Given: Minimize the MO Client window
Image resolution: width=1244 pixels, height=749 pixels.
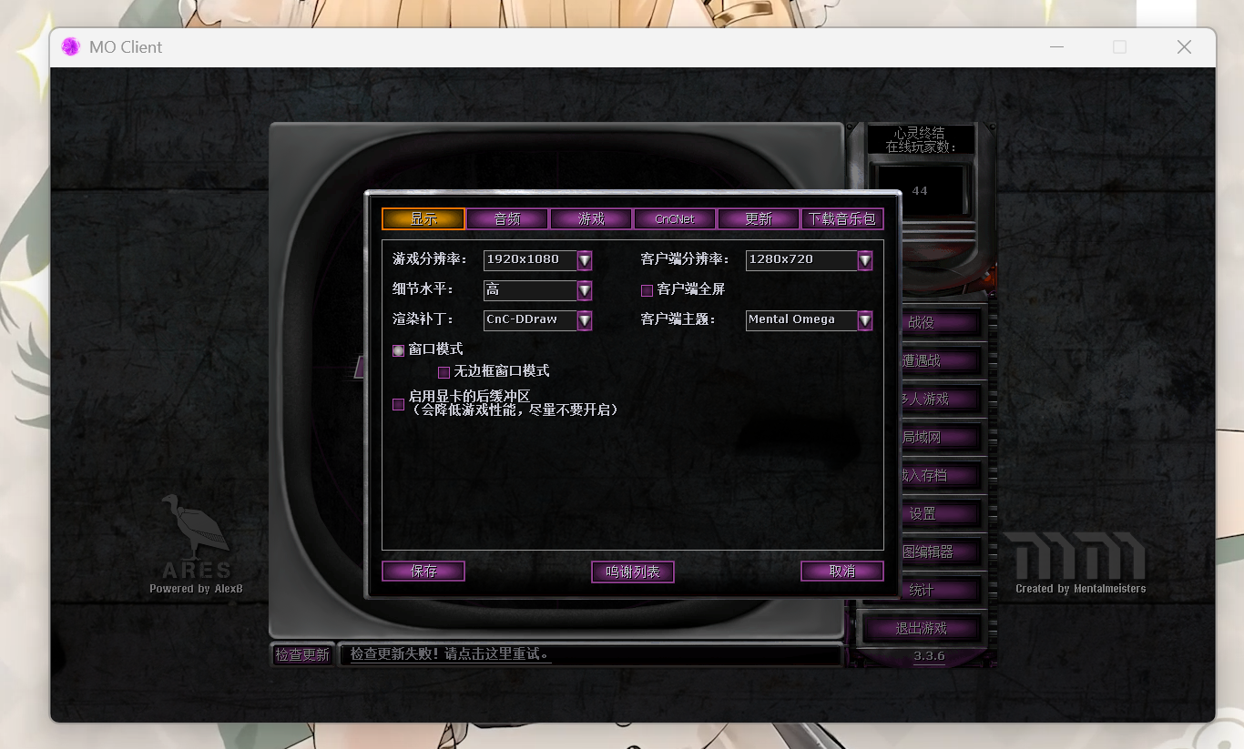Looking at the screenshot, I should [x=1056, y=47].
